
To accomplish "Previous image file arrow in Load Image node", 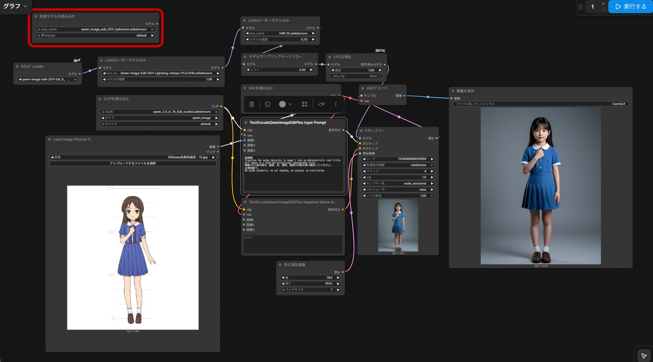I will point(52,157).
